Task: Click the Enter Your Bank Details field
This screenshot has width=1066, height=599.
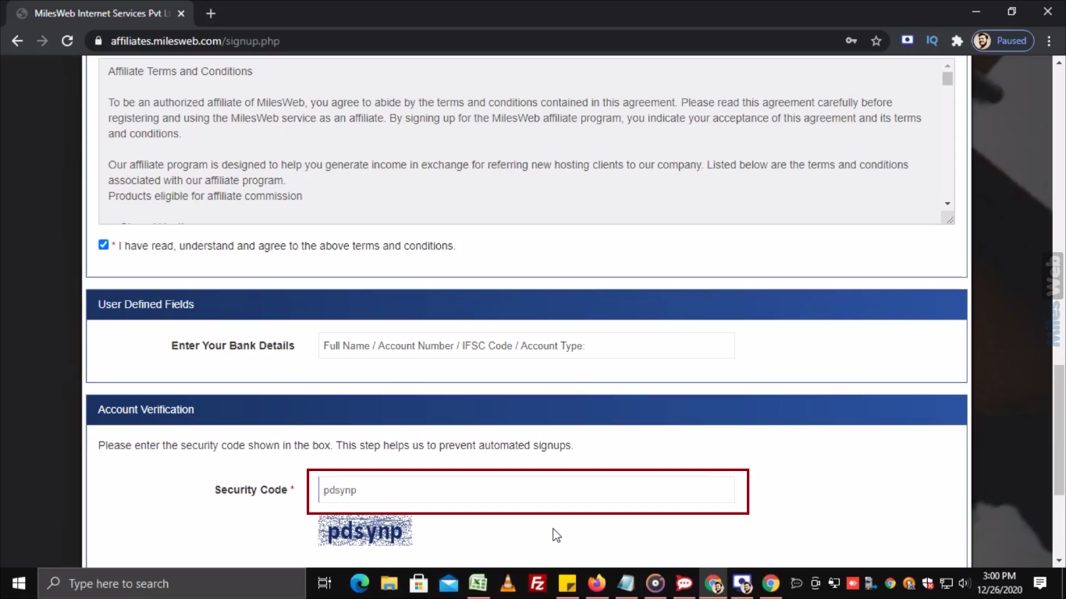Action: tap(526, 346)
